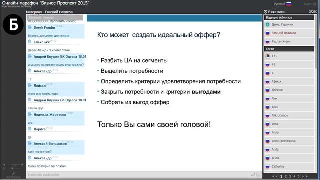Click the message icon beside алекс мск
320x180 pixels.
coord(30,42)
